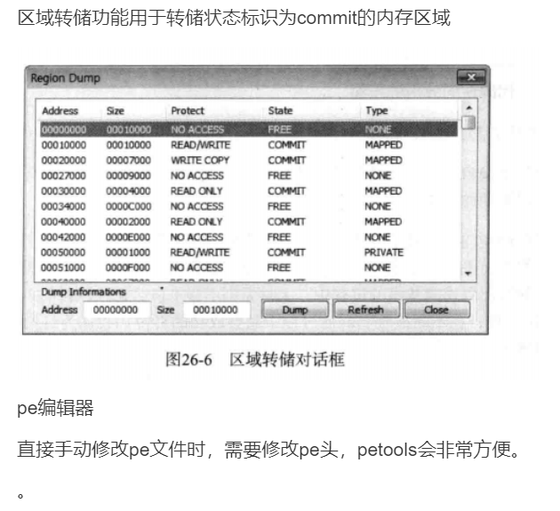The width and height of the screenshot is (560, 511).
Task: Click the Close button in dialog
Action: [x=436, y=310]
